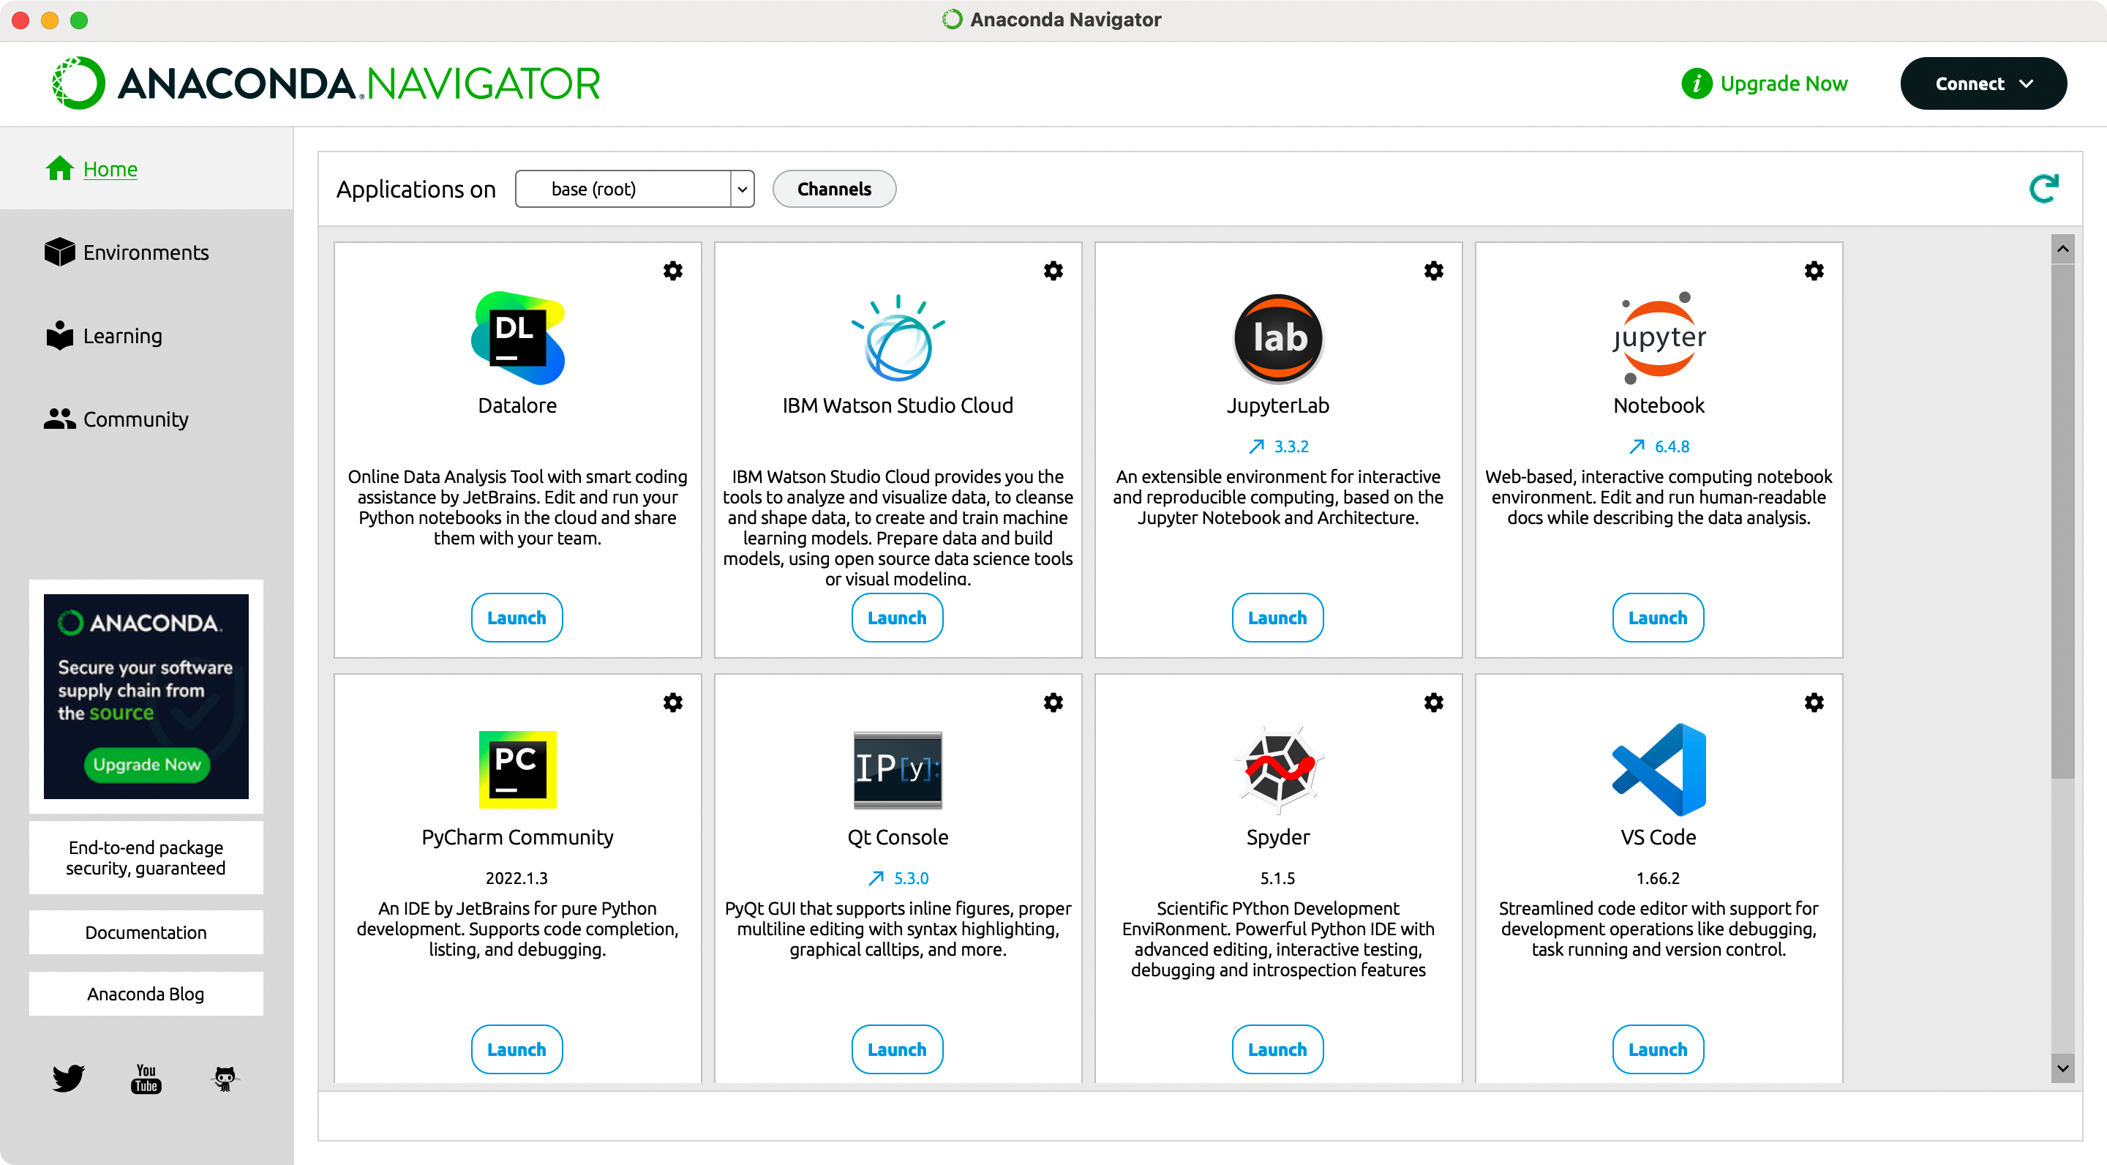Open End-to-end package security link
Screen dimensions: 2107x1165
coord(146,858)
